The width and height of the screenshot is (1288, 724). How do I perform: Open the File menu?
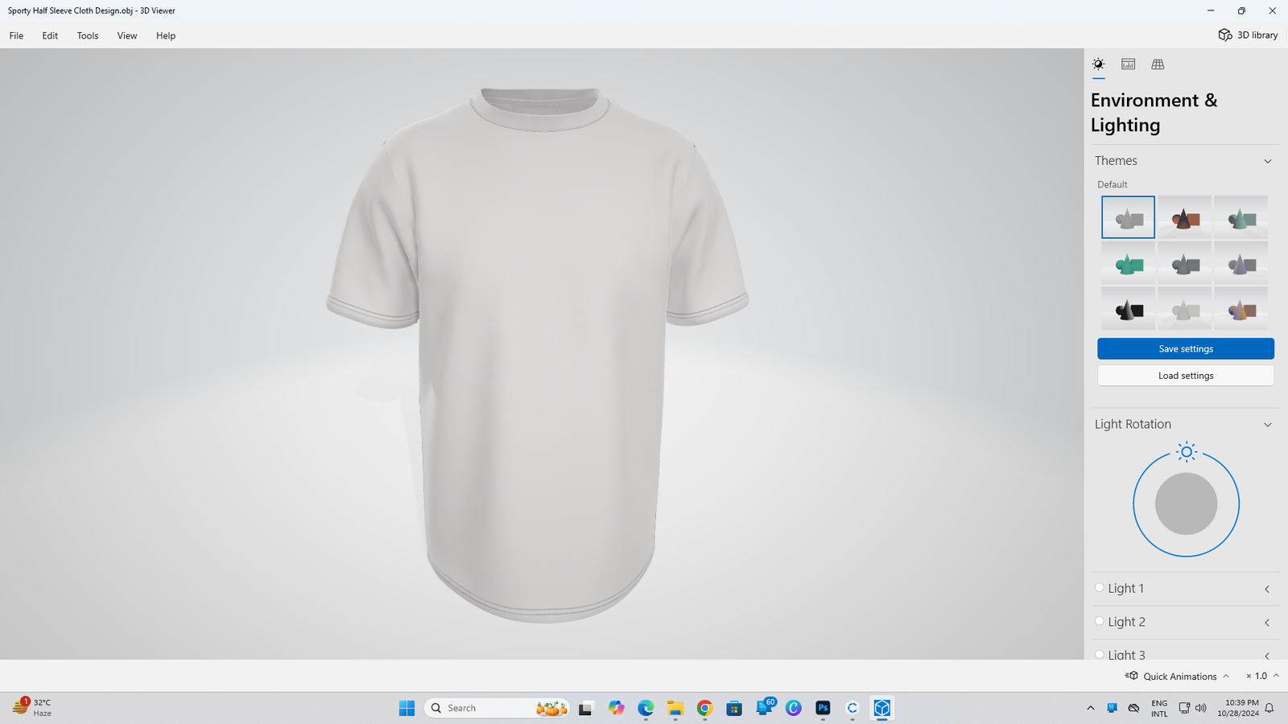pyautogui.click(x=16, y=35)
